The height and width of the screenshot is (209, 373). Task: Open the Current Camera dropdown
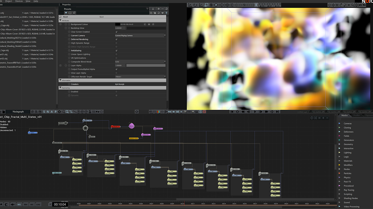pyautogui.click(x=140, y=36)
